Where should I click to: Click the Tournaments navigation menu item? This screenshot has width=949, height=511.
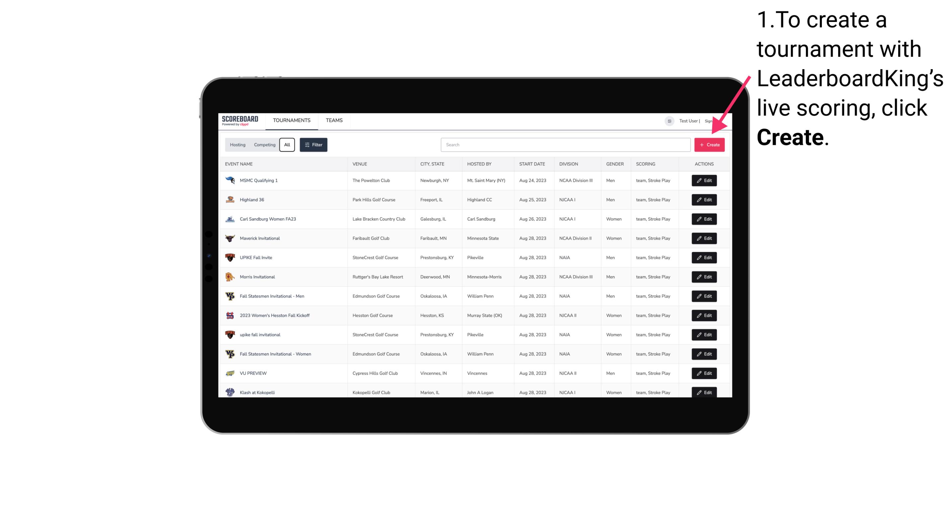[x=292, y=120]
